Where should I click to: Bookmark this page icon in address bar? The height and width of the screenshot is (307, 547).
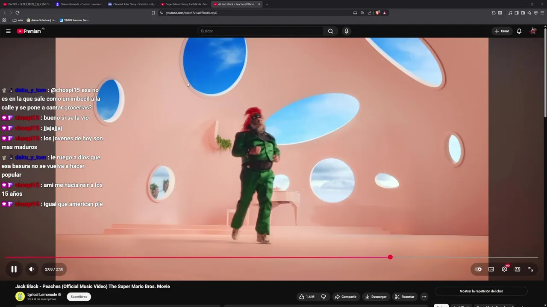(153, 13)
